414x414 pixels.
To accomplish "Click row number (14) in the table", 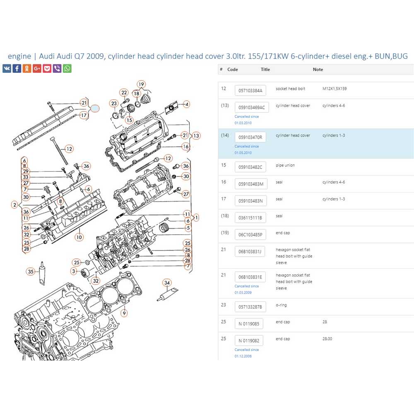I will pyautogui.click(x=225, y=135).
